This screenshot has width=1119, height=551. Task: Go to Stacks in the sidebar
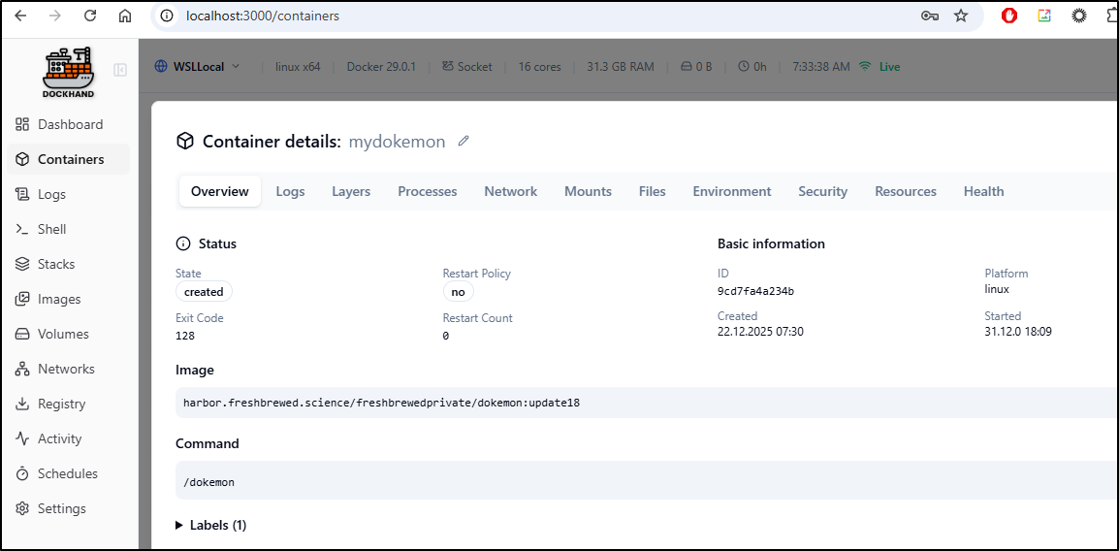55,264
